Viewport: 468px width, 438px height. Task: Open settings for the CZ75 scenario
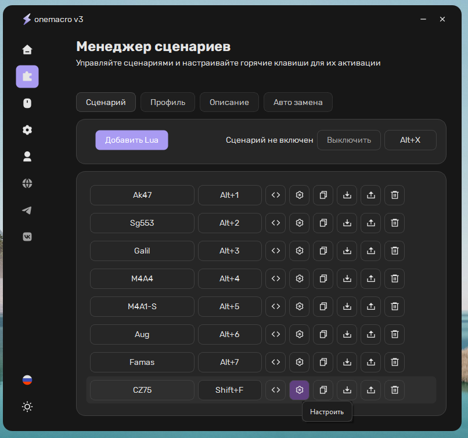300,390
